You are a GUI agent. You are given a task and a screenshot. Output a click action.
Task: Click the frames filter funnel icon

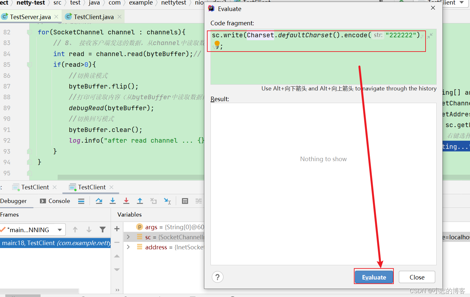tap(102, 230)
